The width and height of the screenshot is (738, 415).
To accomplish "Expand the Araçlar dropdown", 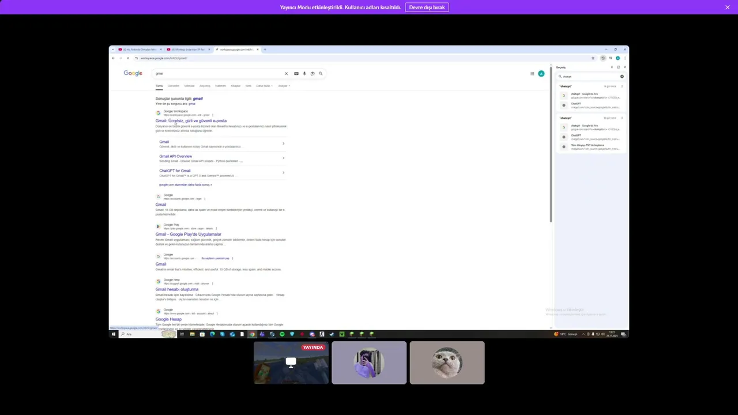I will 284,86.
